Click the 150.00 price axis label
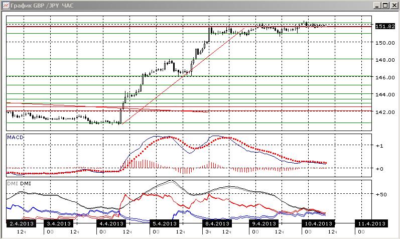 click(x=385, y=43)
